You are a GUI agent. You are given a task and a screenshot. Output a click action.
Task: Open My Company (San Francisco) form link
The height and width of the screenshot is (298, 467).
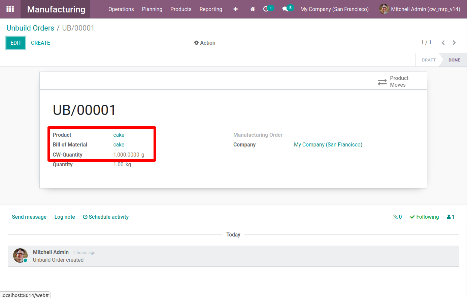coord(328,145)
